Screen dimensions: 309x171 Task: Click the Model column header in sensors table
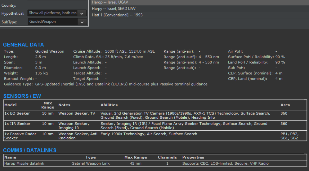tap(10, 105)
